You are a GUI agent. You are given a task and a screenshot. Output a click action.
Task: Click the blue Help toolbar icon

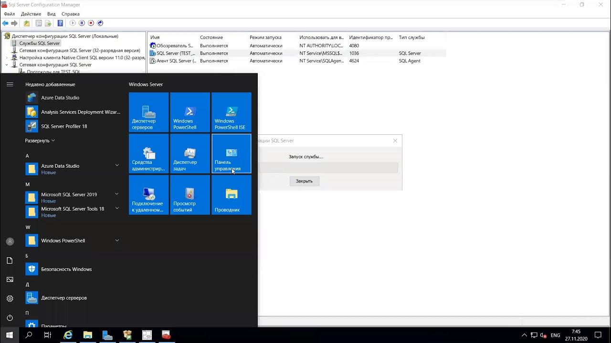click(60, 23)
